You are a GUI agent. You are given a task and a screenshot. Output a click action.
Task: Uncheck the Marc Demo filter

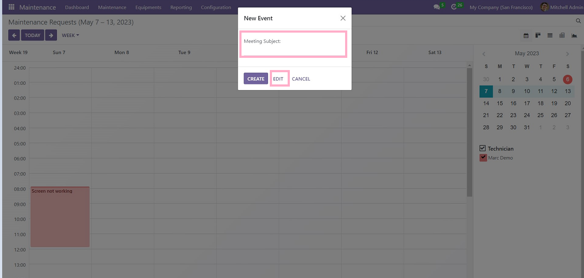(483, 157)
